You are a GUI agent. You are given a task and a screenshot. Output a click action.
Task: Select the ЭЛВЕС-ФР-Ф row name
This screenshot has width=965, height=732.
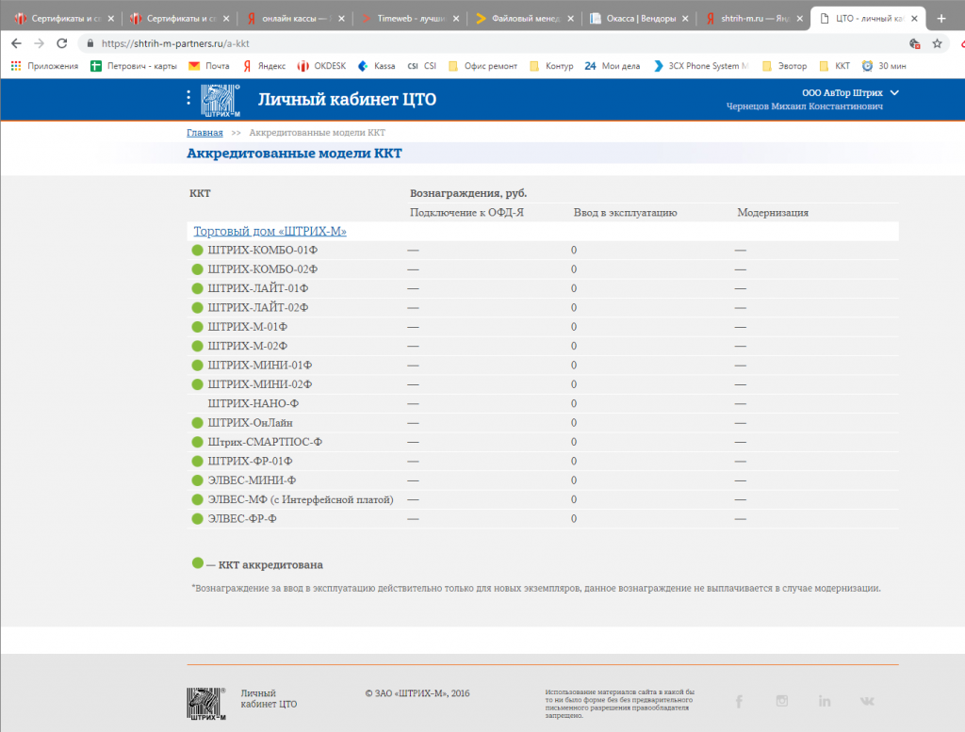pos(242,518)
